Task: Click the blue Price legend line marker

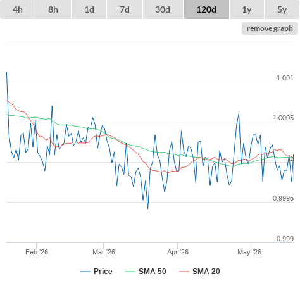Action: 85,272
